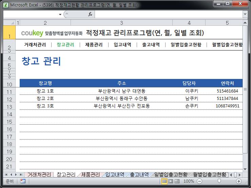
Task: Switch to Normal view
Action: coord(164,181)
